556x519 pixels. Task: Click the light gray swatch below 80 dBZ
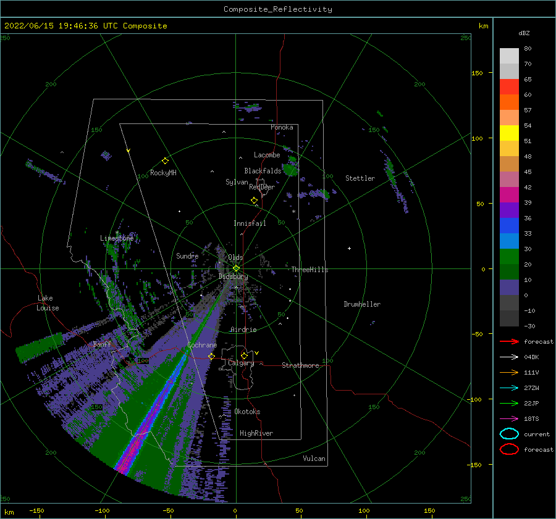click(509, 56)
